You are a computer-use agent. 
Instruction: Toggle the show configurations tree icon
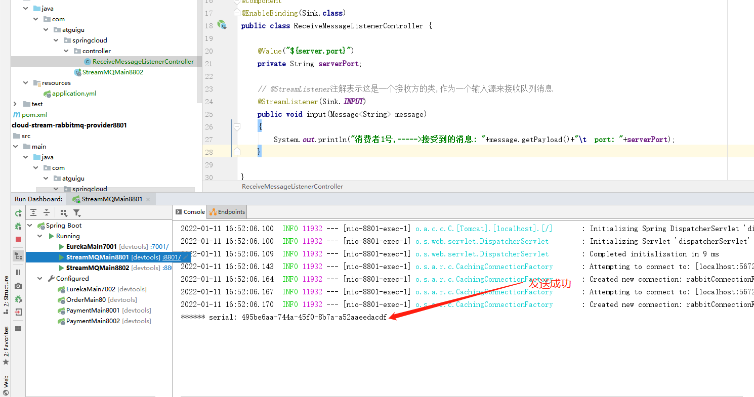[18, 256]
